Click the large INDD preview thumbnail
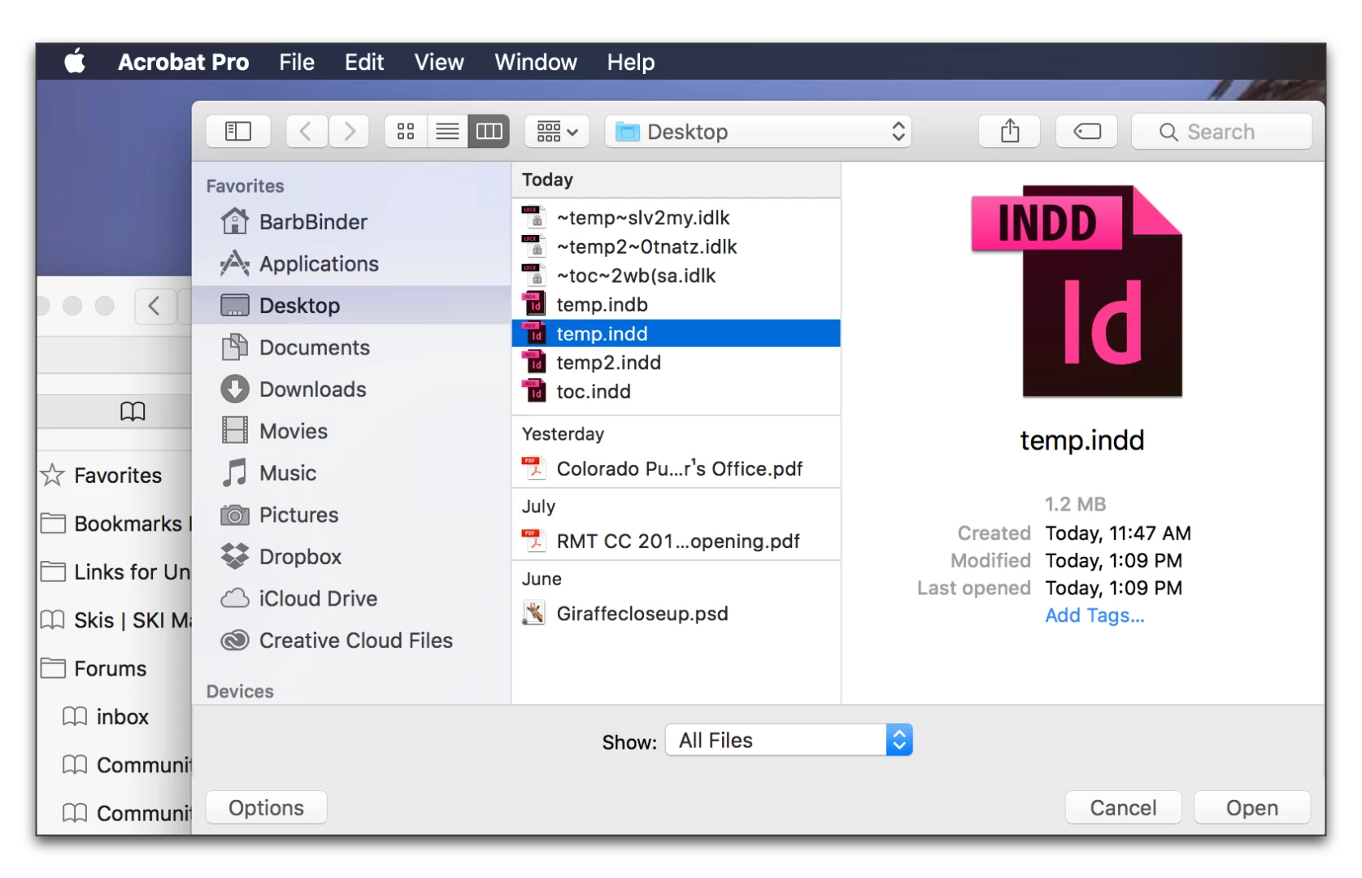Screen dimensions: 1362x878 coord(1077,291)
